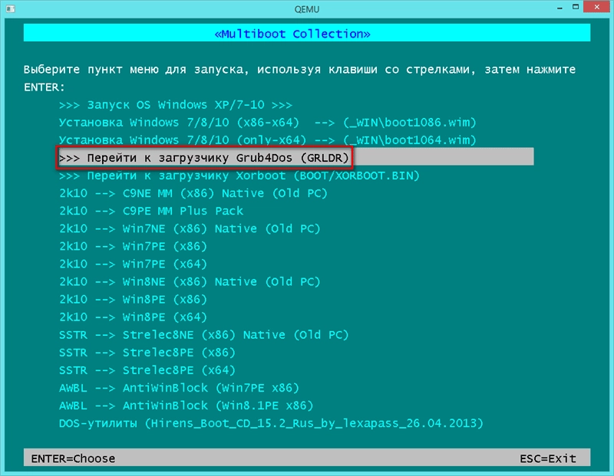
Task: Pick 2k10 C9NE MM (x86) Native
Action: pos(193,193)
